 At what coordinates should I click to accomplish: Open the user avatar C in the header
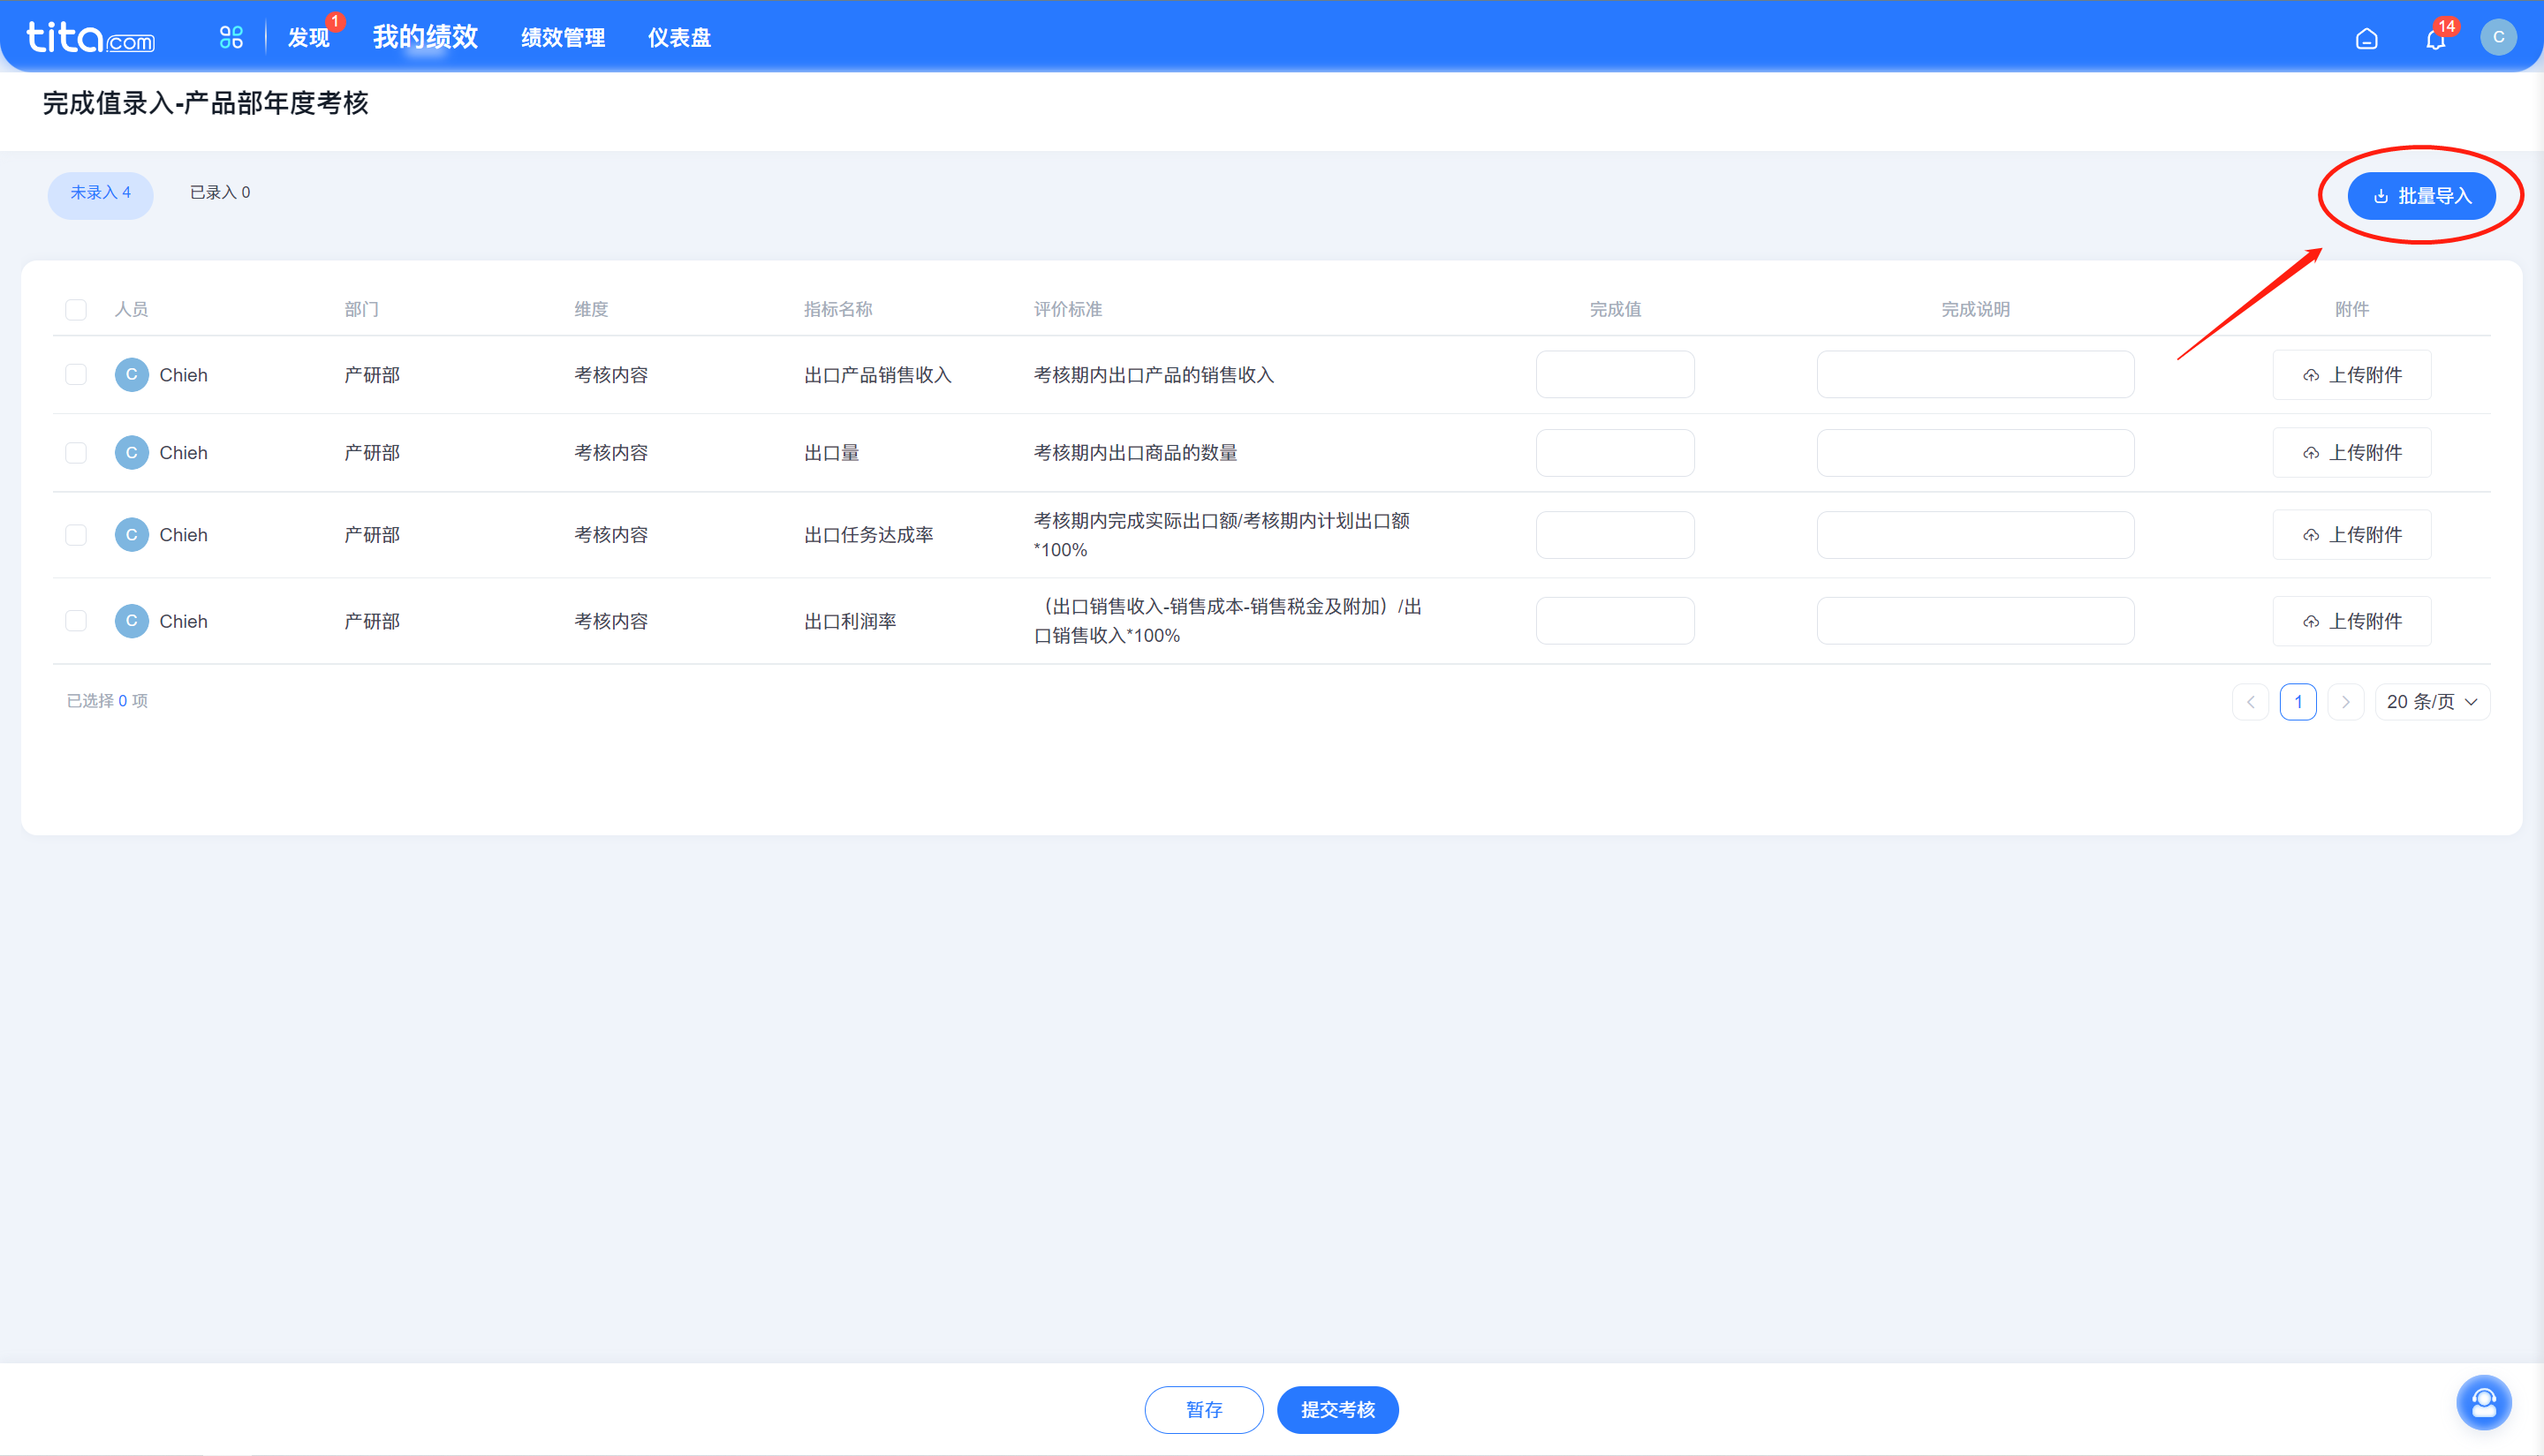(x=2498, y=37)
